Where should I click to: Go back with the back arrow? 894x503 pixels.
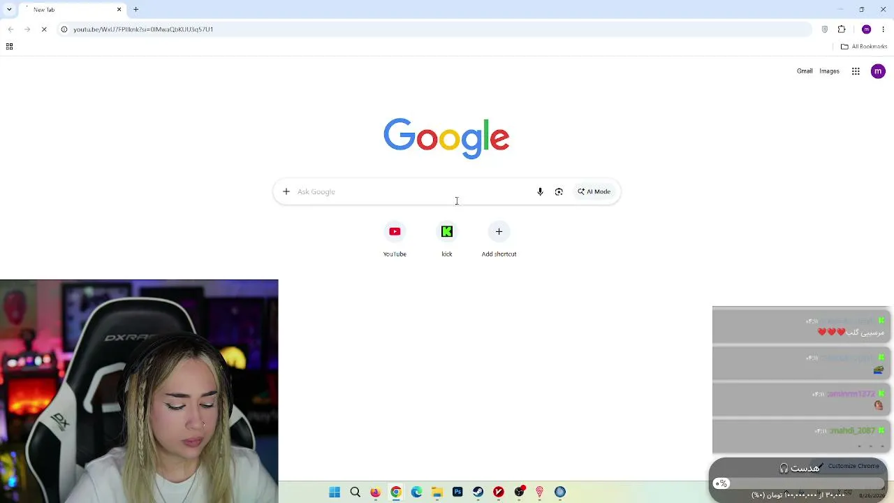[x=10, y=29]
